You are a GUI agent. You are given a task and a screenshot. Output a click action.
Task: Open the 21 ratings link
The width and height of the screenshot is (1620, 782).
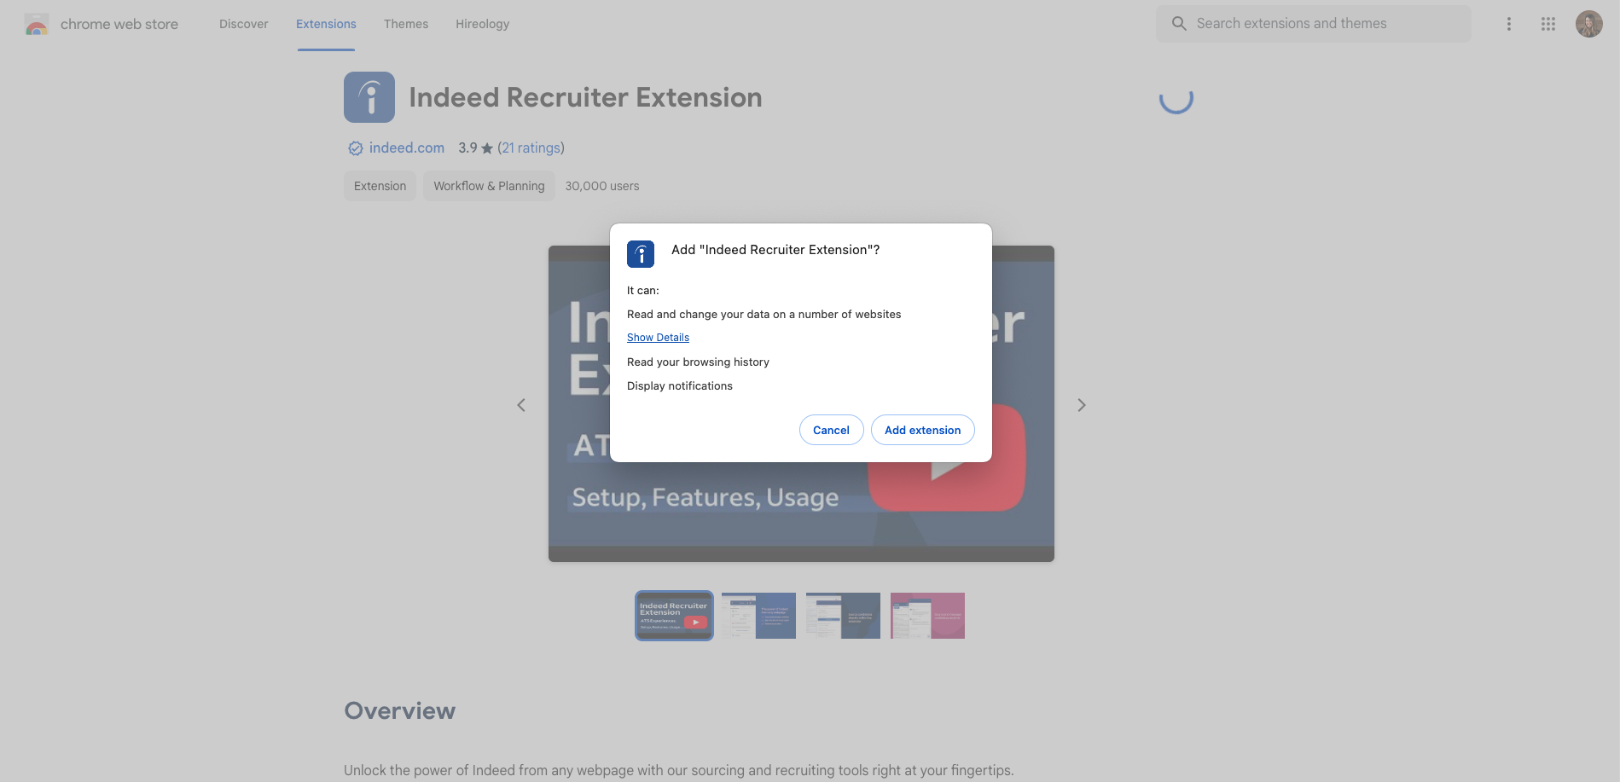pyautogui.click(x=531, y=148)
